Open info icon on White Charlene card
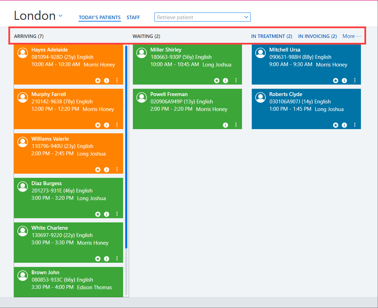Screen dimensions: 378x308 pos(106,259)
